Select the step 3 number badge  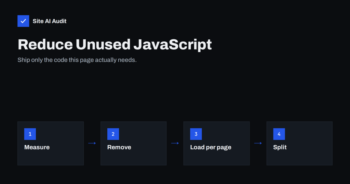coord(196,134)
